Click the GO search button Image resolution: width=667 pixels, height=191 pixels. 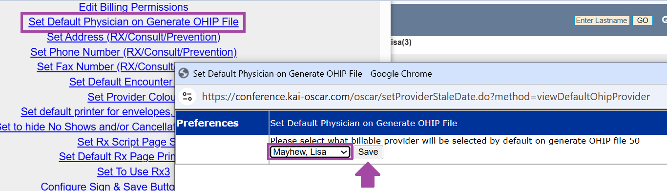pyautogui.click(x=643, y=21)
